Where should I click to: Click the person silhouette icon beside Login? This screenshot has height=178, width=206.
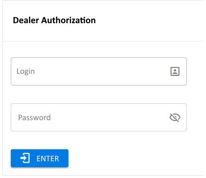175,71
